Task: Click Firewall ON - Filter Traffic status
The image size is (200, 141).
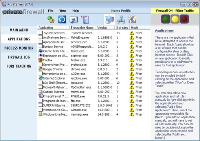Action: point(175,11)
